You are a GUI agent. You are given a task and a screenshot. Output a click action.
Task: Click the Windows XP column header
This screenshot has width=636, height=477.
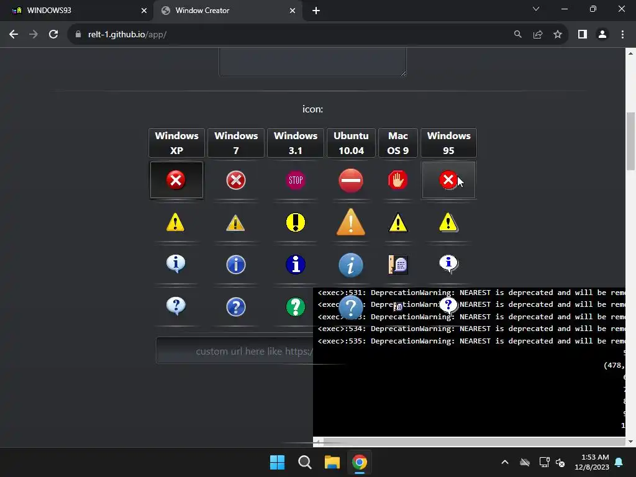pos(176,143)
